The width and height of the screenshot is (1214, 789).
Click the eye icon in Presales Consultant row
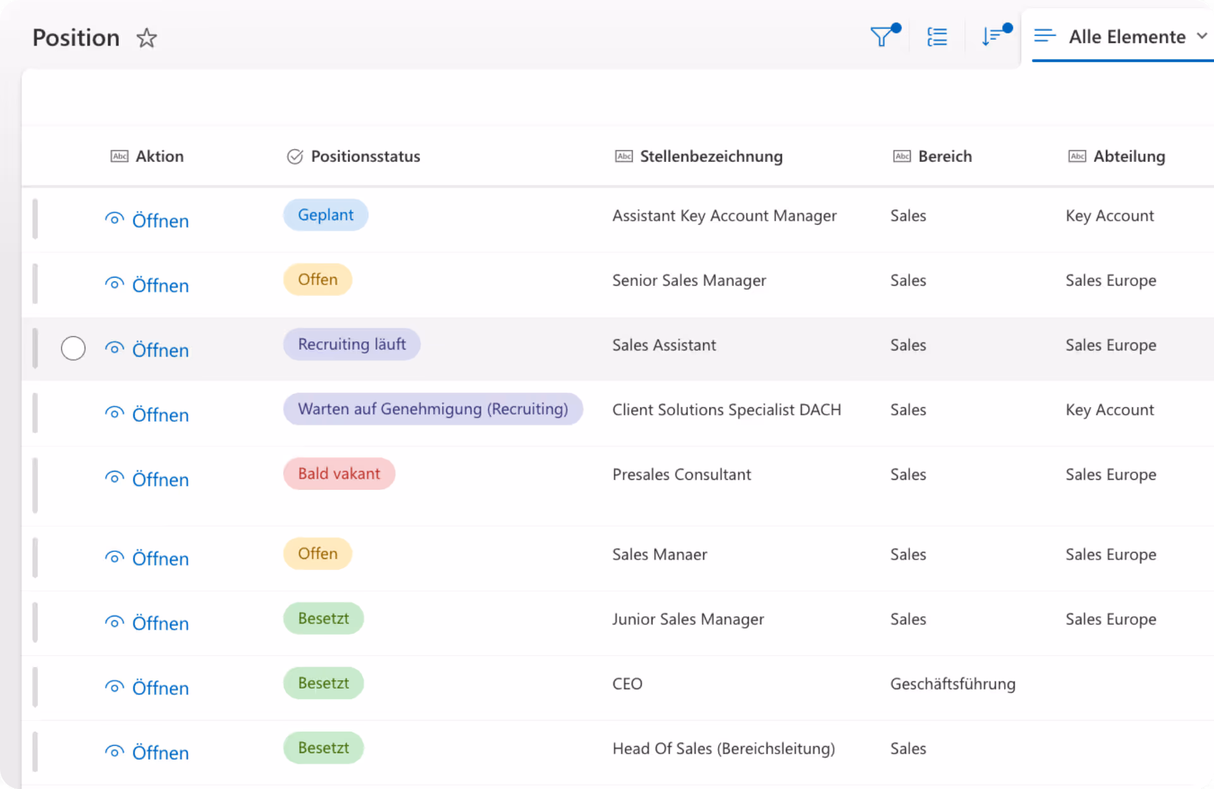(114, 477)
